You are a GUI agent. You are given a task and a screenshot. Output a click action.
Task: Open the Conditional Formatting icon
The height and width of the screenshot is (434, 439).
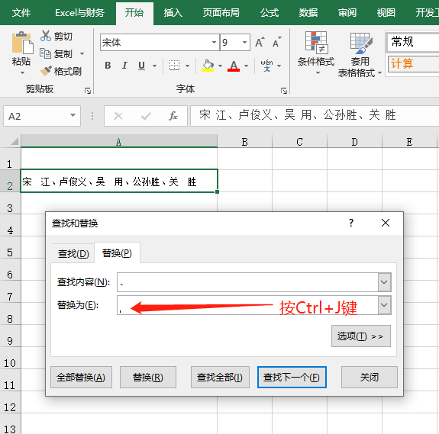tap(316, 43)
